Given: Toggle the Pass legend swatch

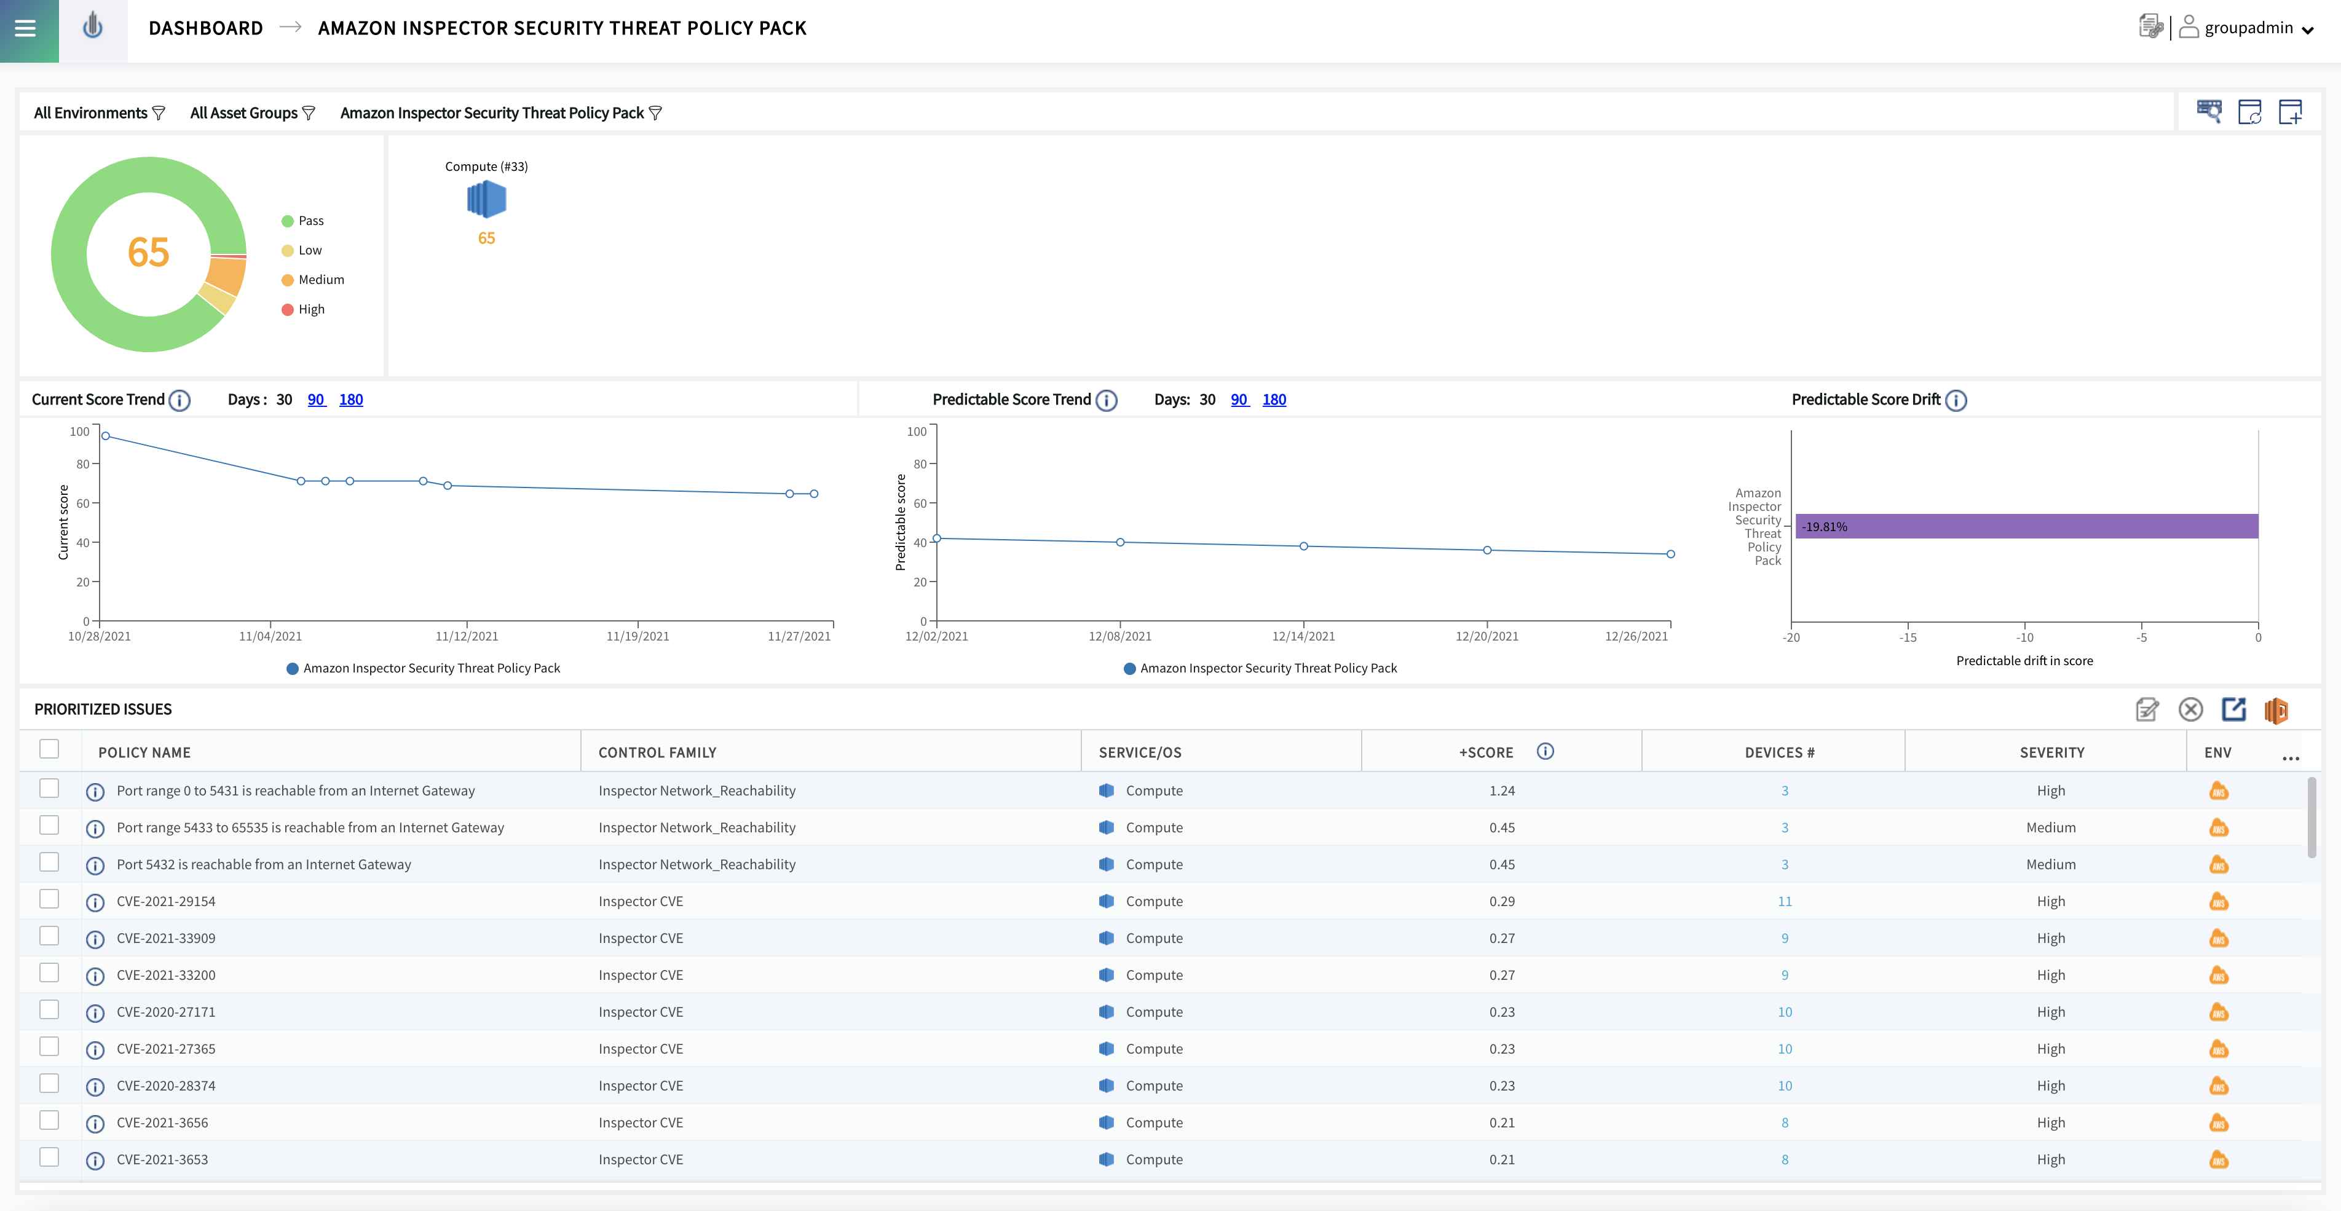Looking at the screenshot, I should [287, 221].
